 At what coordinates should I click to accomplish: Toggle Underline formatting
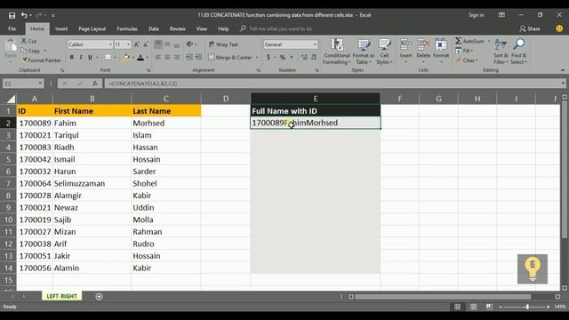(90, 57)
